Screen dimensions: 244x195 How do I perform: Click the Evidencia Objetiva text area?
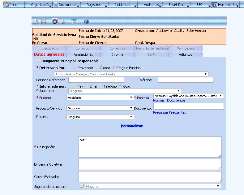click(x=150, y=164)
